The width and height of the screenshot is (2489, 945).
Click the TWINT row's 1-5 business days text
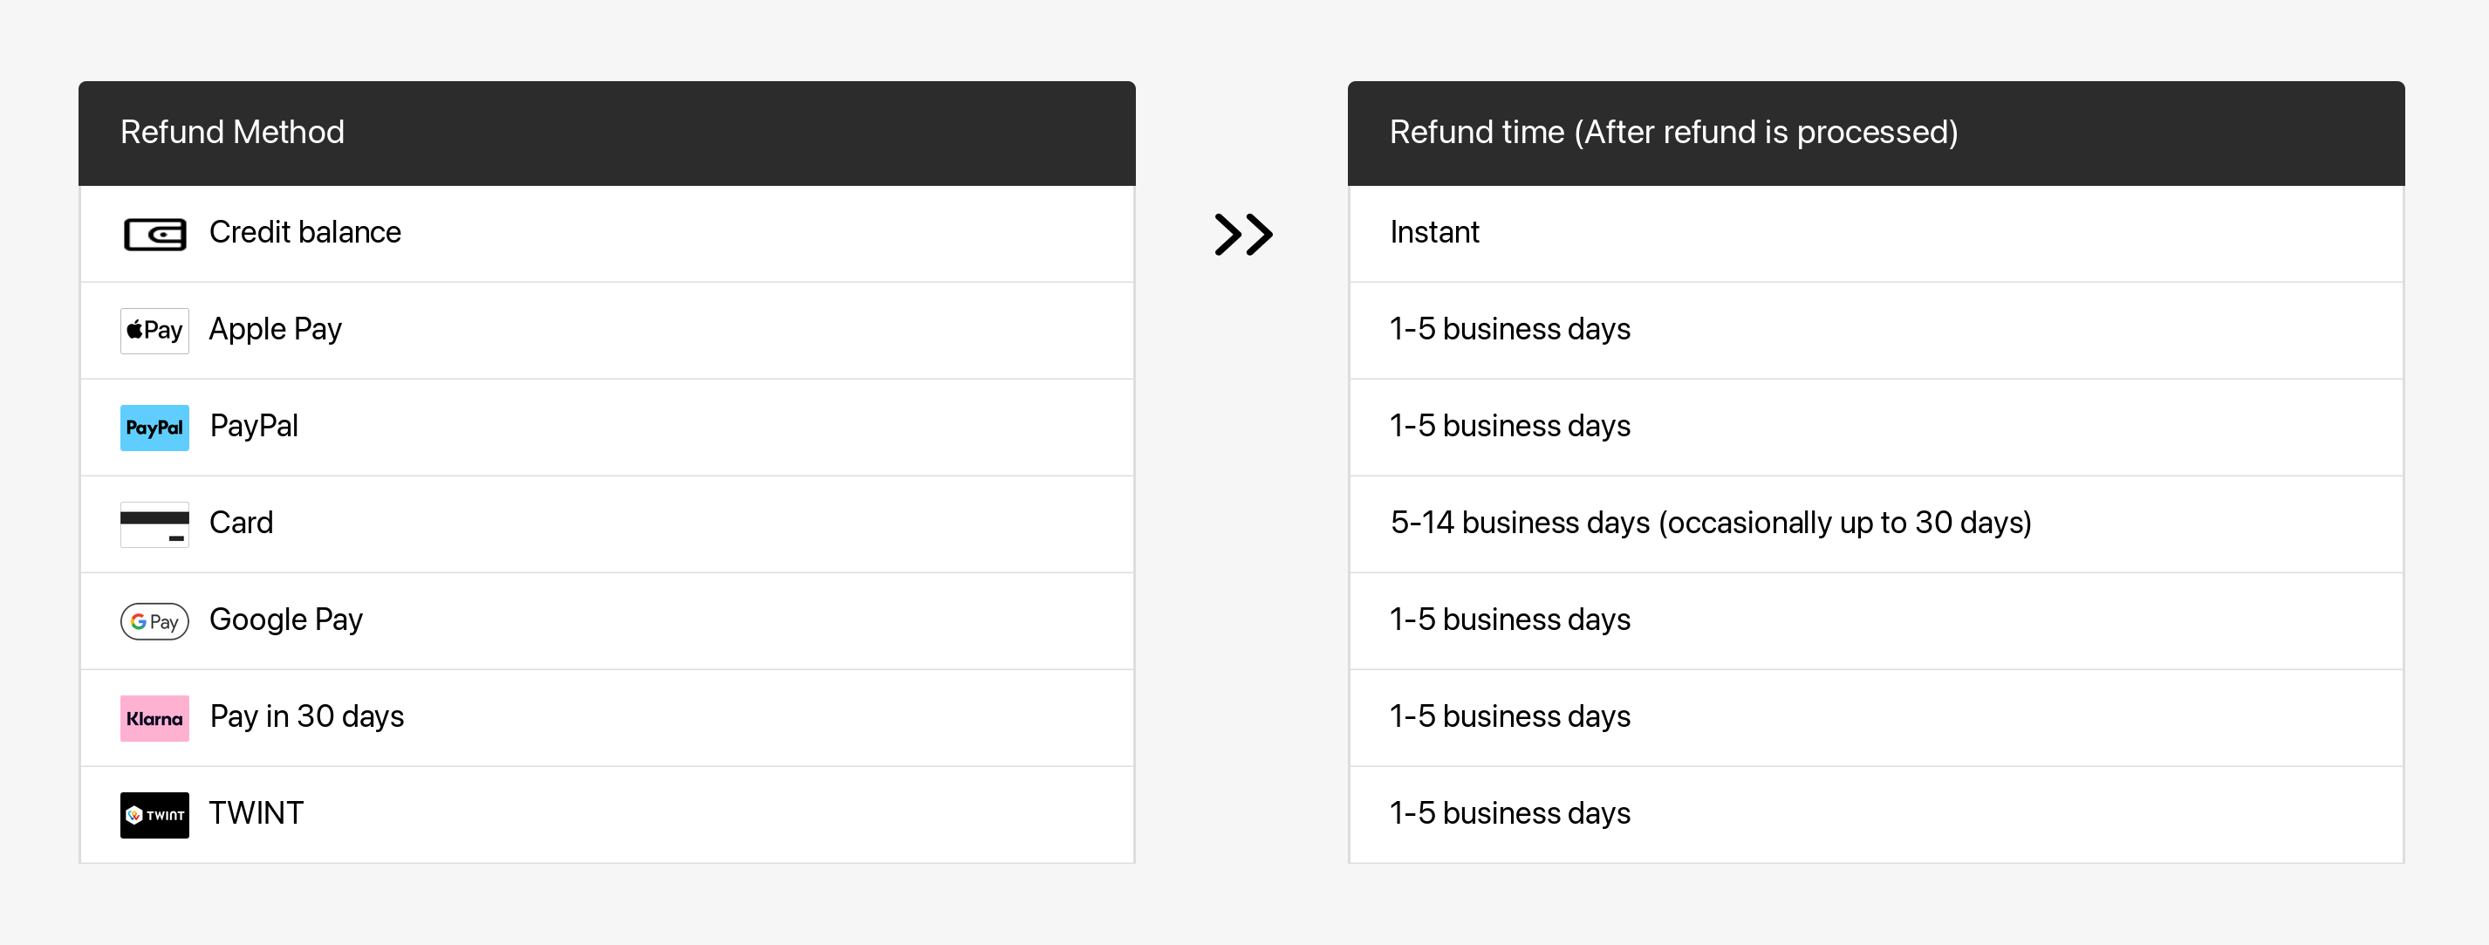point(1509,812)
